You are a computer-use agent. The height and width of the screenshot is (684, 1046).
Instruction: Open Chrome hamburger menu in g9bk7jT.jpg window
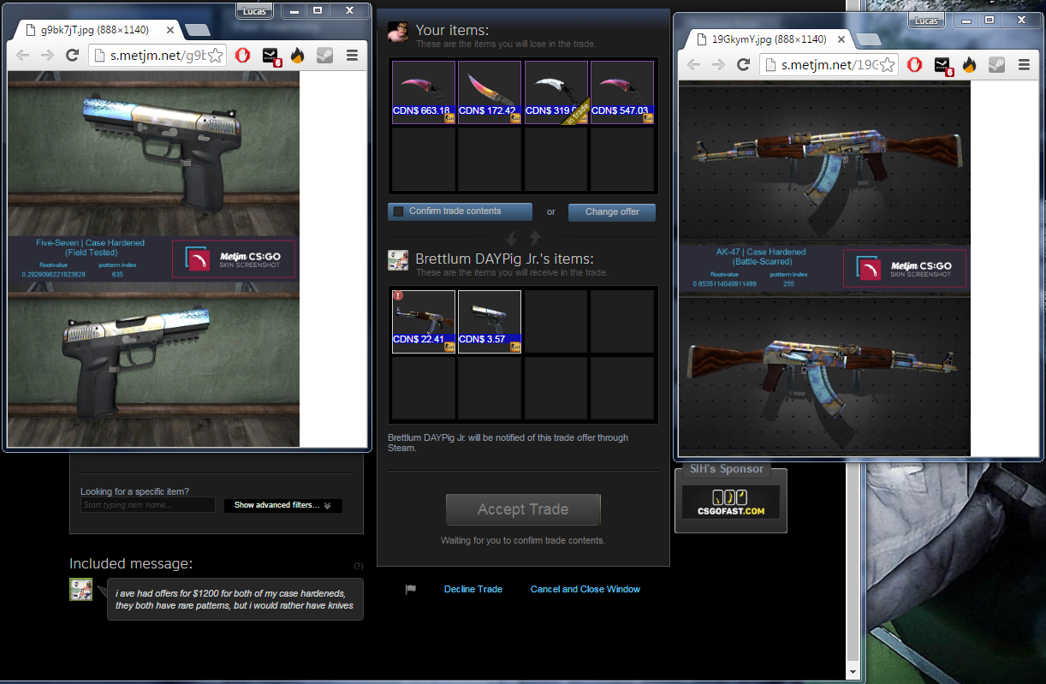(x=352, y=55)
